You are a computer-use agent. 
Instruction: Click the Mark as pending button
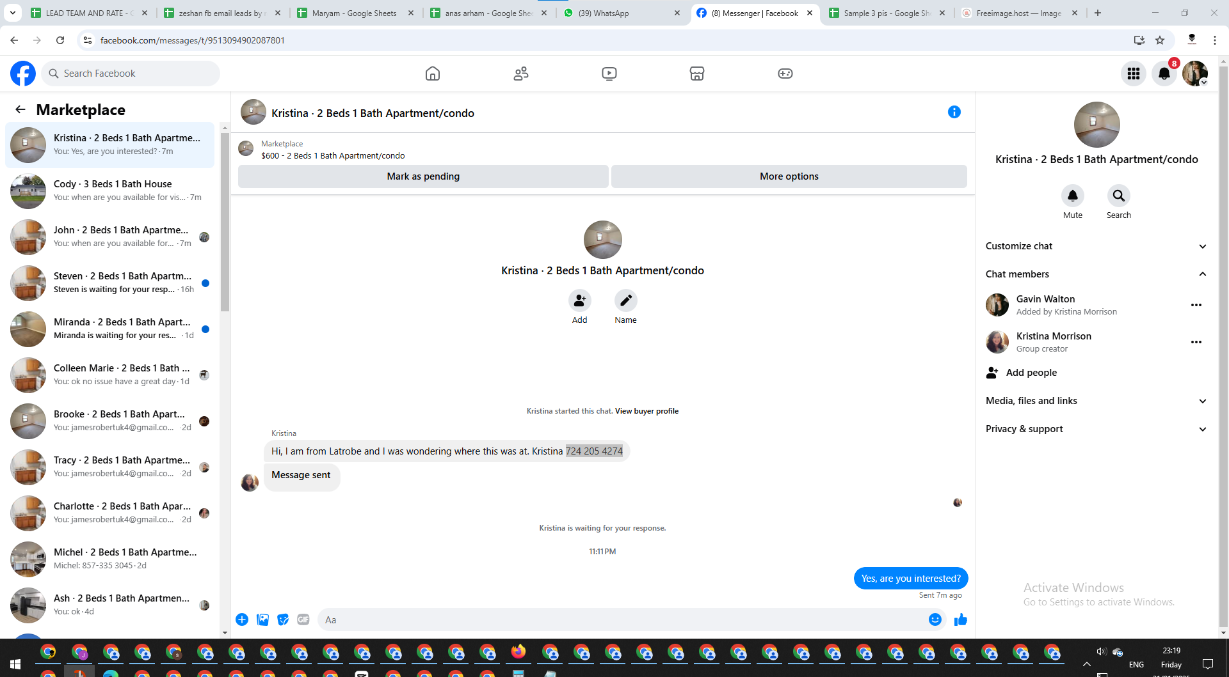click(x=423, y=176)
